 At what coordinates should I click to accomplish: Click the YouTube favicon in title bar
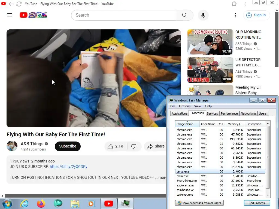3,4
